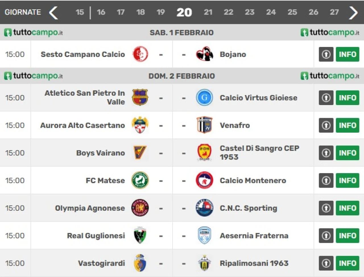The width and height of the screenshot is (364, 277).
Task: Switch to giornata 21
Action: tap(208, 12)
